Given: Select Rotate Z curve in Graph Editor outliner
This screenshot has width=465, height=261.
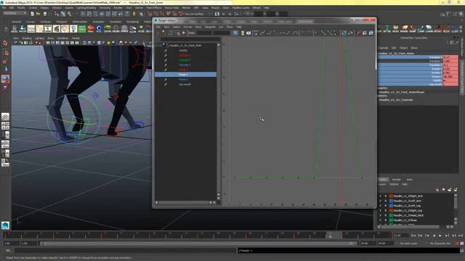Looking at the screenshot, I should click(x=183, y=79).
